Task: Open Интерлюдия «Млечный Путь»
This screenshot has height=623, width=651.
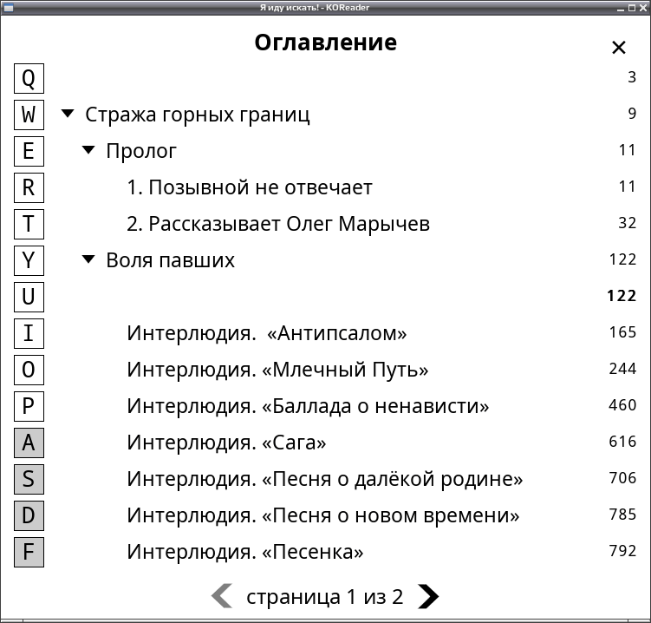Action: [x=277, y=370]
